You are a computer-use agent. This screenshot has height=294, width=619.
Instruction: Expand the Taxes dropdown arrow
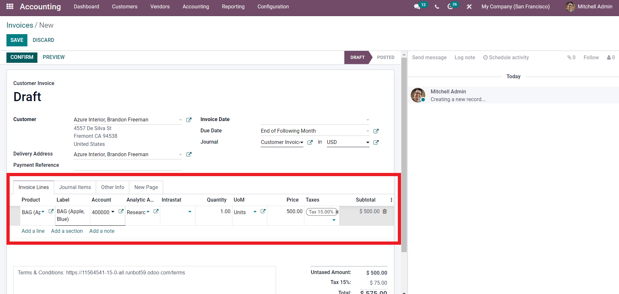point(334,220)
